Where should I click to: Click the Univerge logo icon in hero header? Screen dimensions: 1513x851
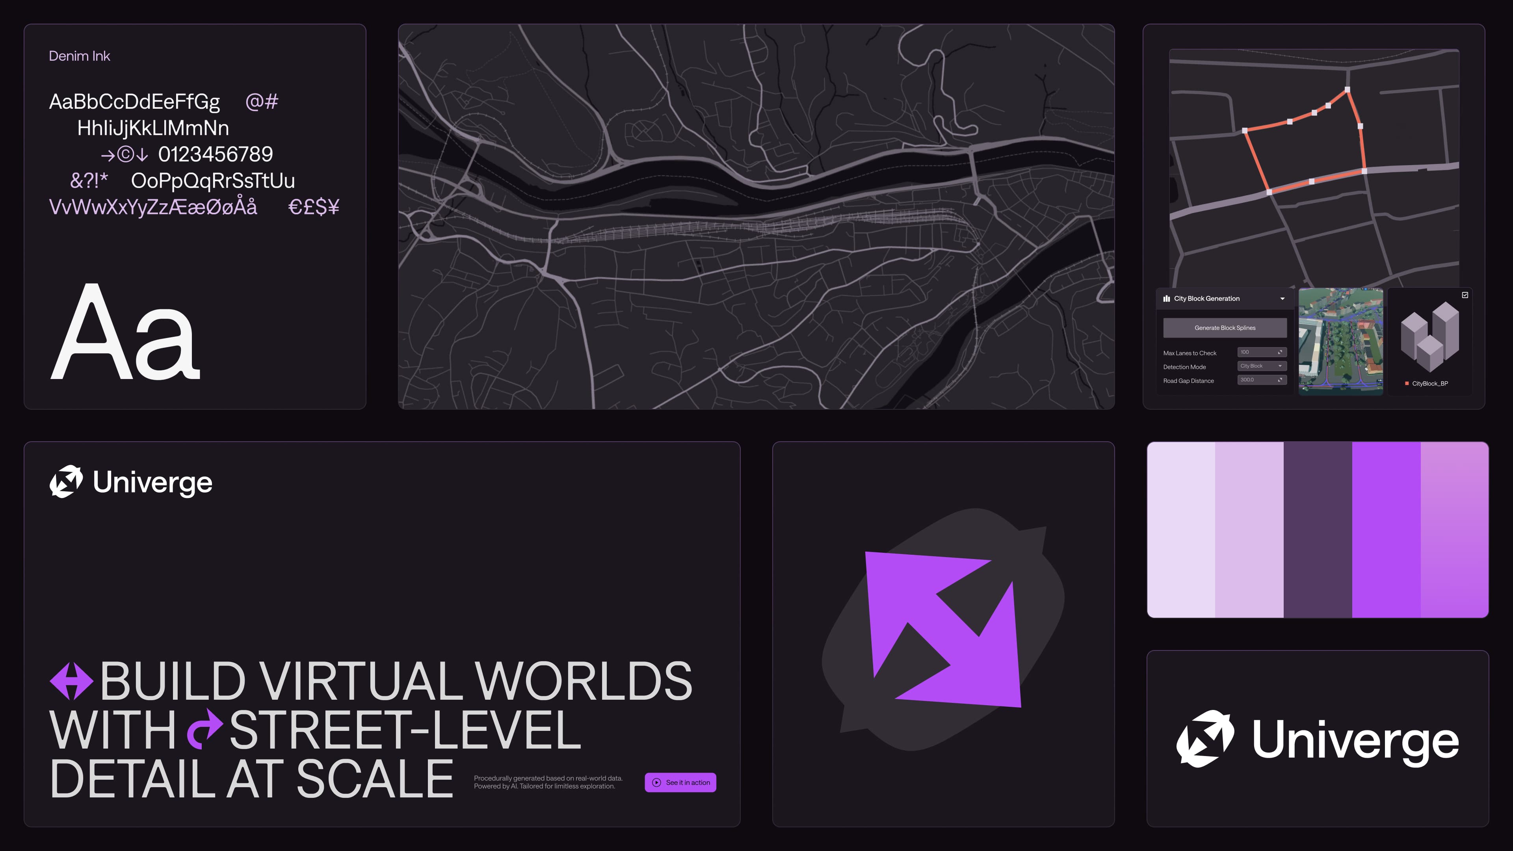click(66, 481)
